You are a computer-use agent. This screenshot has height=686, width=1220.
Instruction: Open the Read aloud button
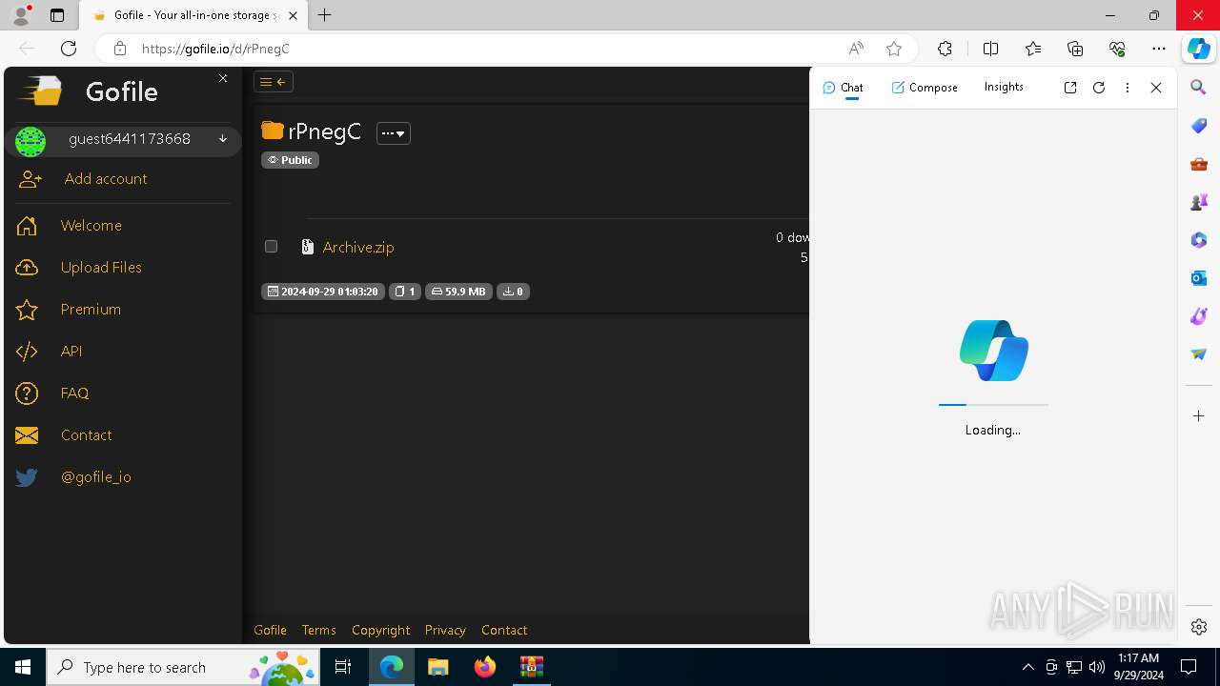point(856,49)
